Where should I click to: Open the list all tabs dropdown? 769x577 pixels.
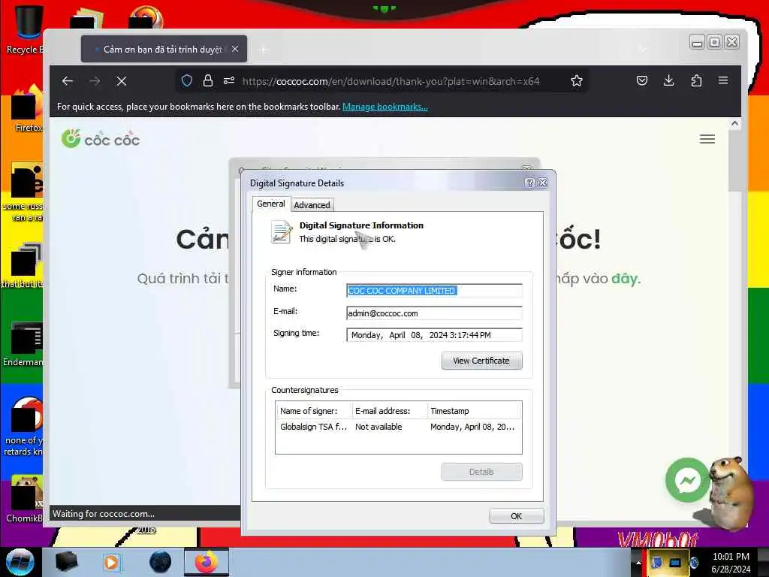coord(643,49)
